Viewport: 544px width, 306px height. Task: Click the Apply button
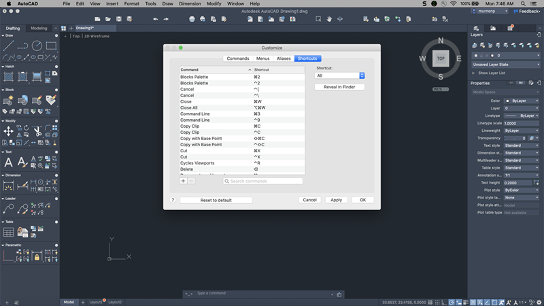(336, 200)
